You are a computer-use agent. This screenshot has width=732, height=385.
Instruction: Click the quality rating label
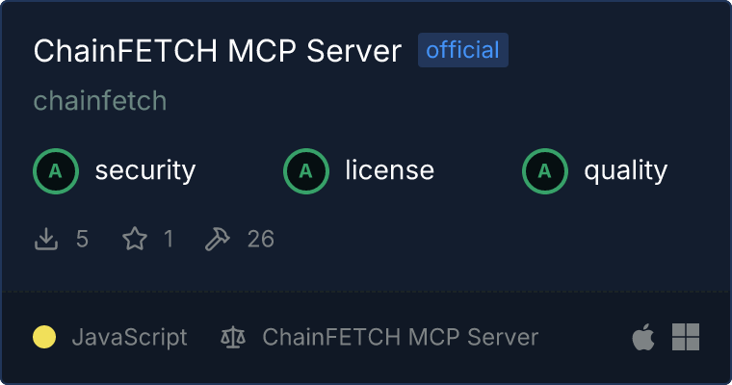tap(626, 171)
